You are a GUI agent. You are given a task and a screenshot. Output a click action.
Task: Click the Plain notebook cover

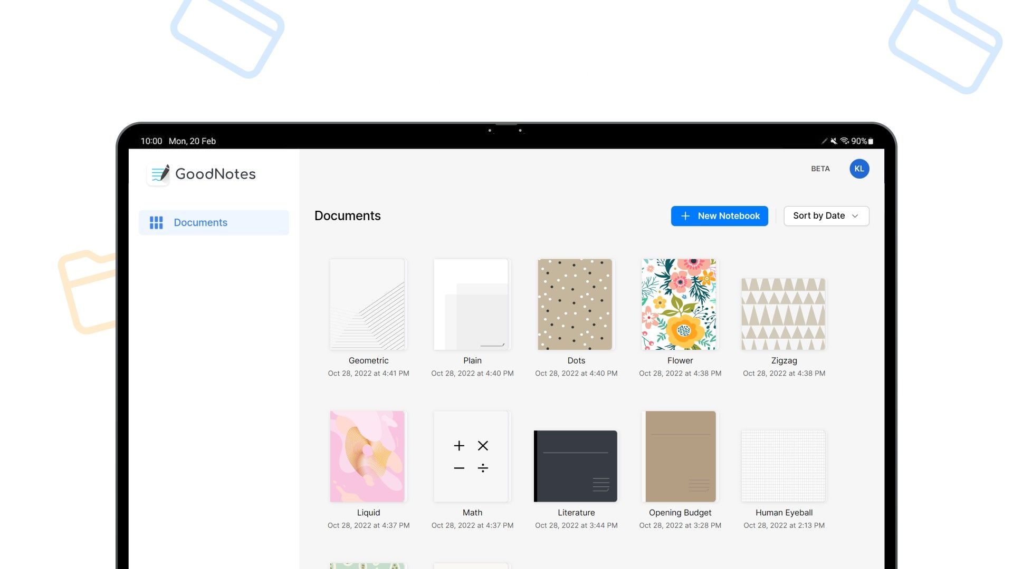tap(471, 303)
